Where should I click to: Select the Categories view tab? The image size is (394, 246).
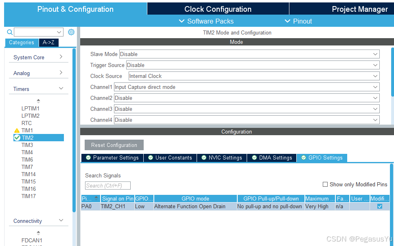click(x=22, y=43)
